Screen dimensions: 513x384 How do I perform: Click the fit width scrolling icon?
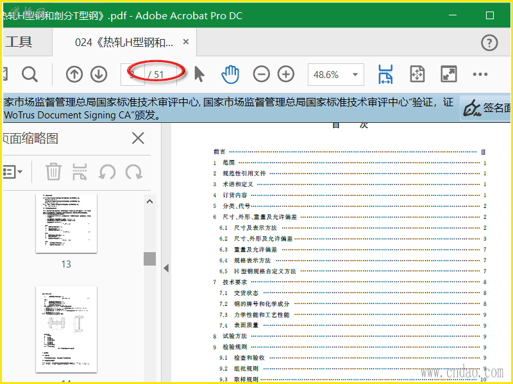(385, 74)
